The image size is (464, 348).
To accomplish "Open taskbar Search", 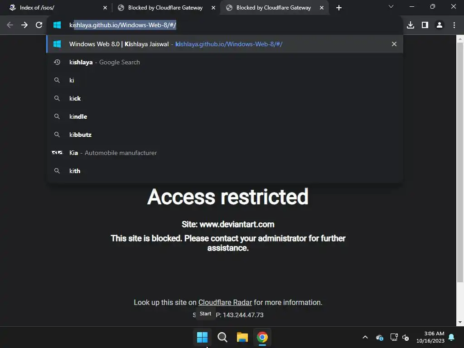I will tap(222, 337).
